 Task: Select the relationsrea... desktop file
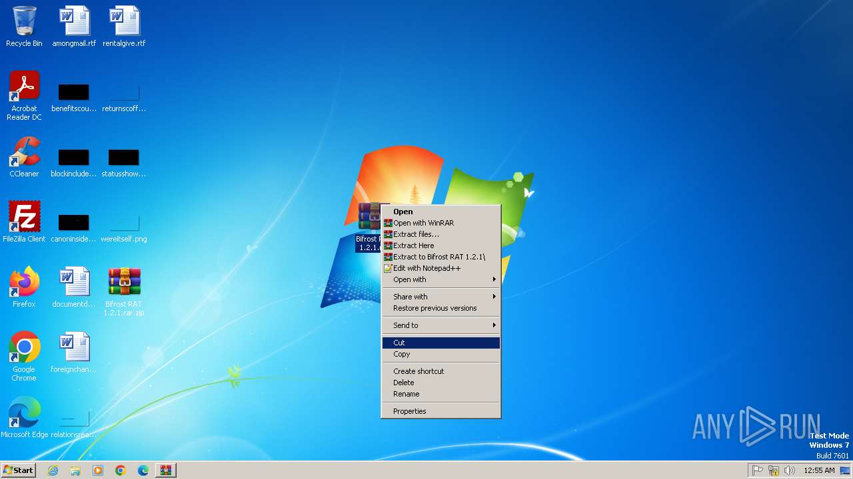(74, 422)
